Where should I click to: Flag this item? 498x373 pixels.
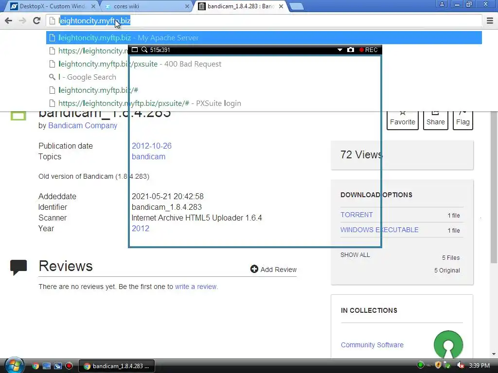coord(463,120)
